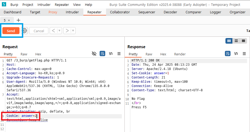This screenshot has width=250, height=132.
Task: Switch to the Organizer tab
Action: 237,12
